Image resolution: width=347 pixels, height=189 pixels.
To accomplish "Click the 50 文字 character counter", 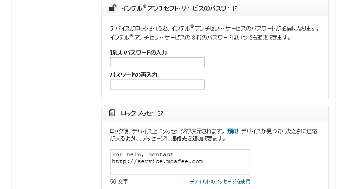I will tap(119, 181).
